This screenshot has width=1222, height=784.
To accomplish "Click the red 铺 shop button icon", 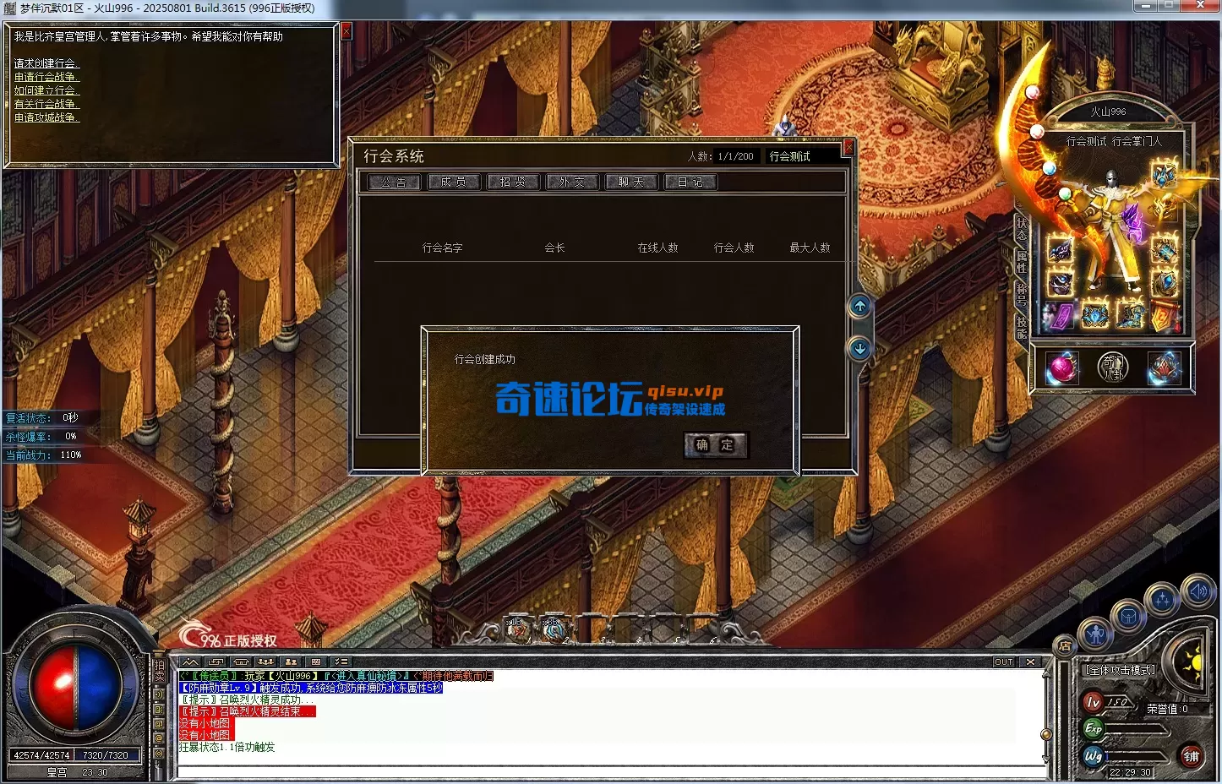I will (1192, 756).
